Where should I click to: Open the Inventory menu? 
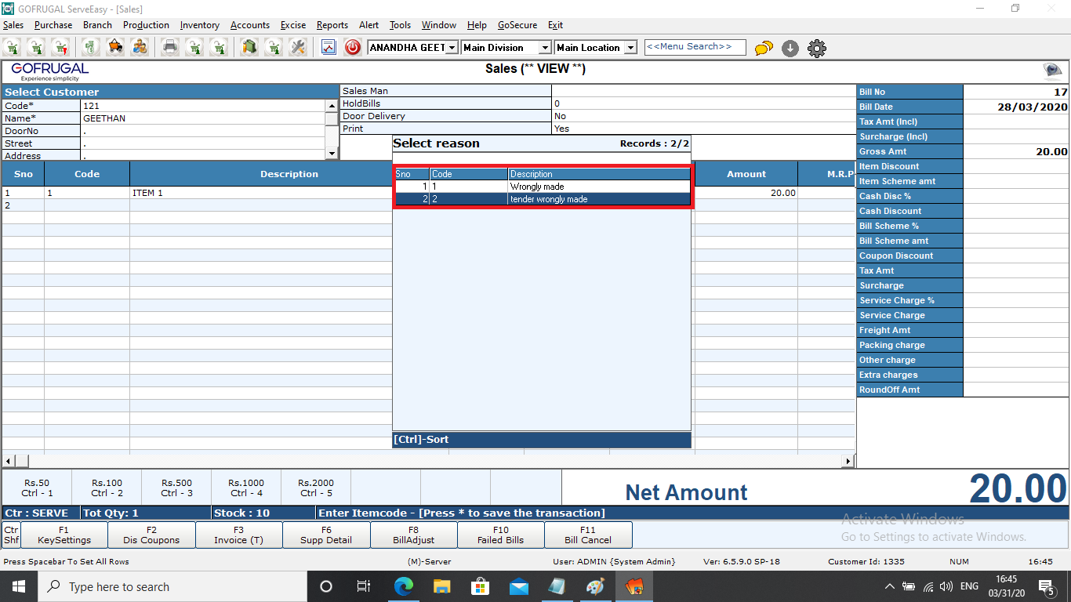tap(200, 25)
